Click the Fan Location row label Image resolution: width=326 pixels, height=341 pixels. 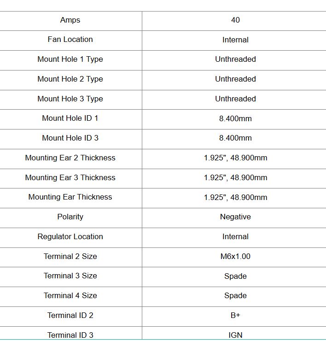pyautogui.click(x=70, y=40)
